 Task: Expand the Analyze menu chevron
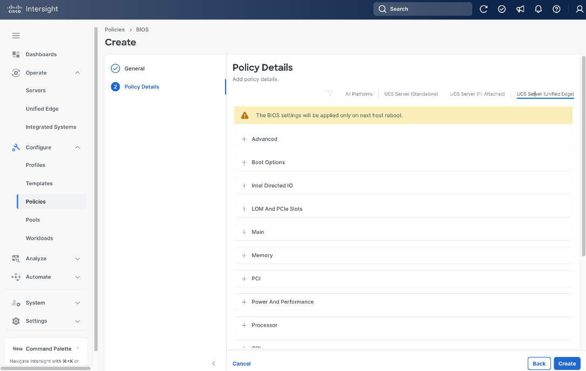pos(77,259)
